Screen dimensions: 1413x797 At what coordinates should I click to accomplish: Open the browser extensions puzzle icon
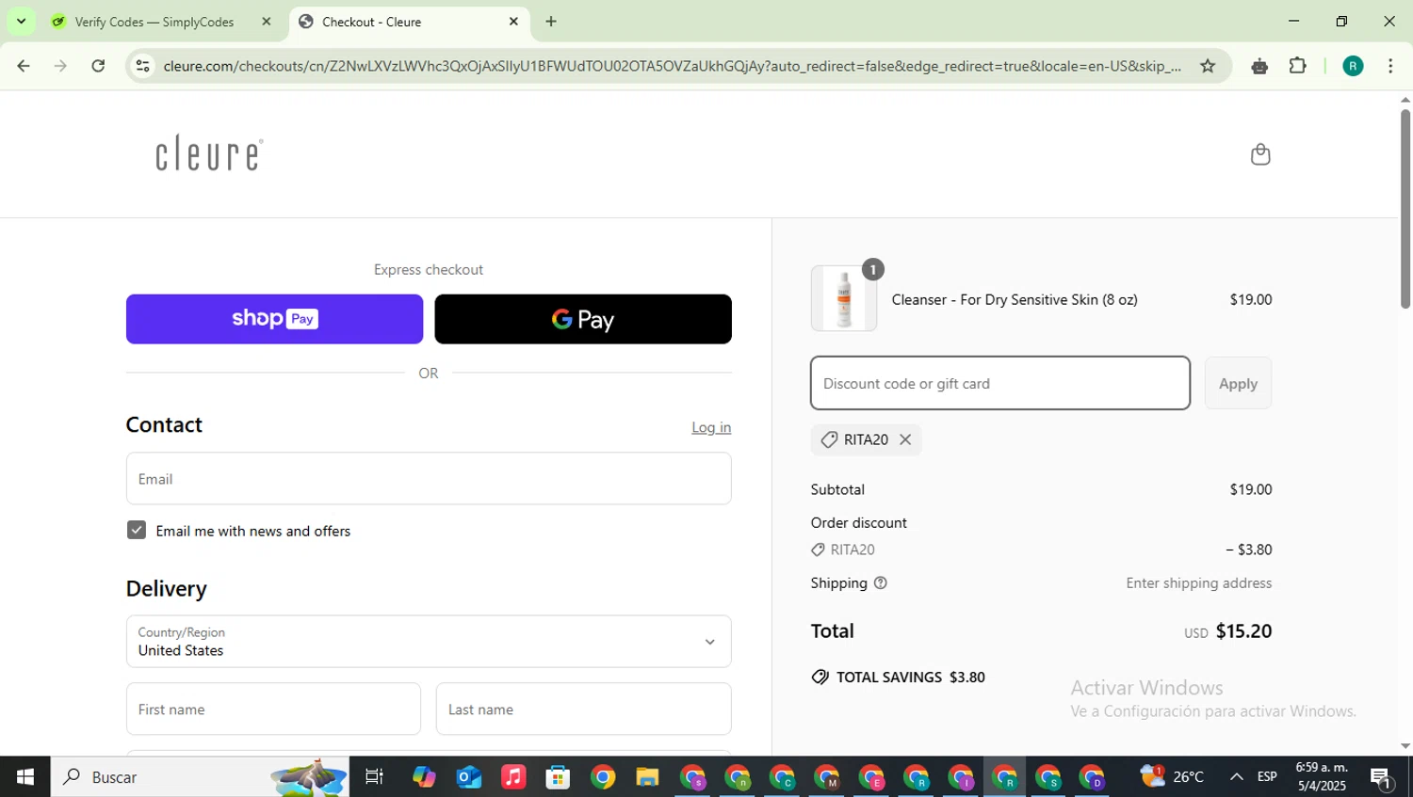(1298, 66)
